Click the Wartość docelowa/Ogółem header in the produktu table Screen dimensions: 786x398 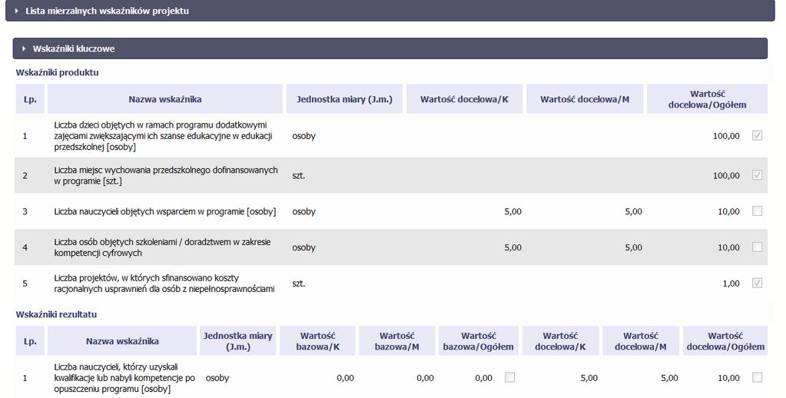[x=708, y=99]
